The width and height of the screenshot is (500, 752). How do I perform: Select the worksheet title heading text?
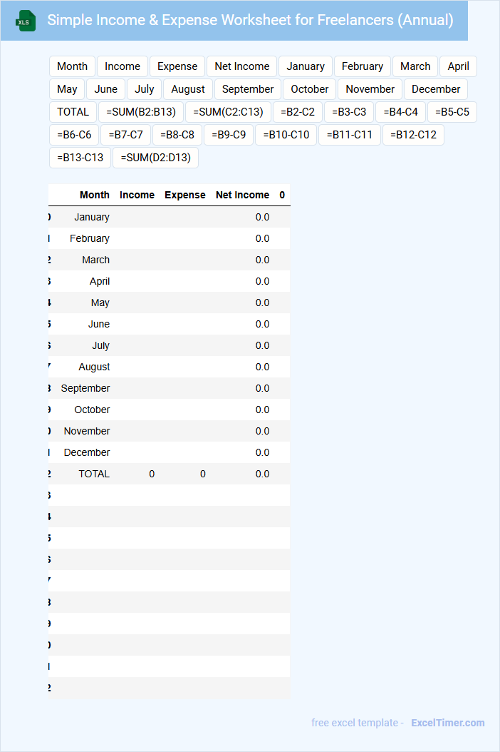point(250,20)
